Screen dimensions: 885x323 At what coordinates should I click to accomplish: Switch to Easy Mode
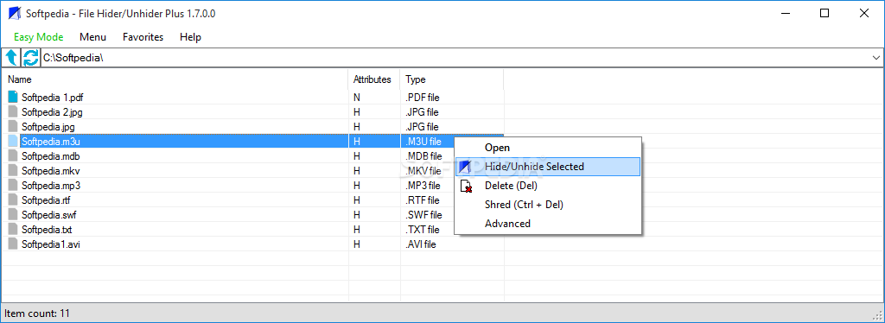click(38, 37)
